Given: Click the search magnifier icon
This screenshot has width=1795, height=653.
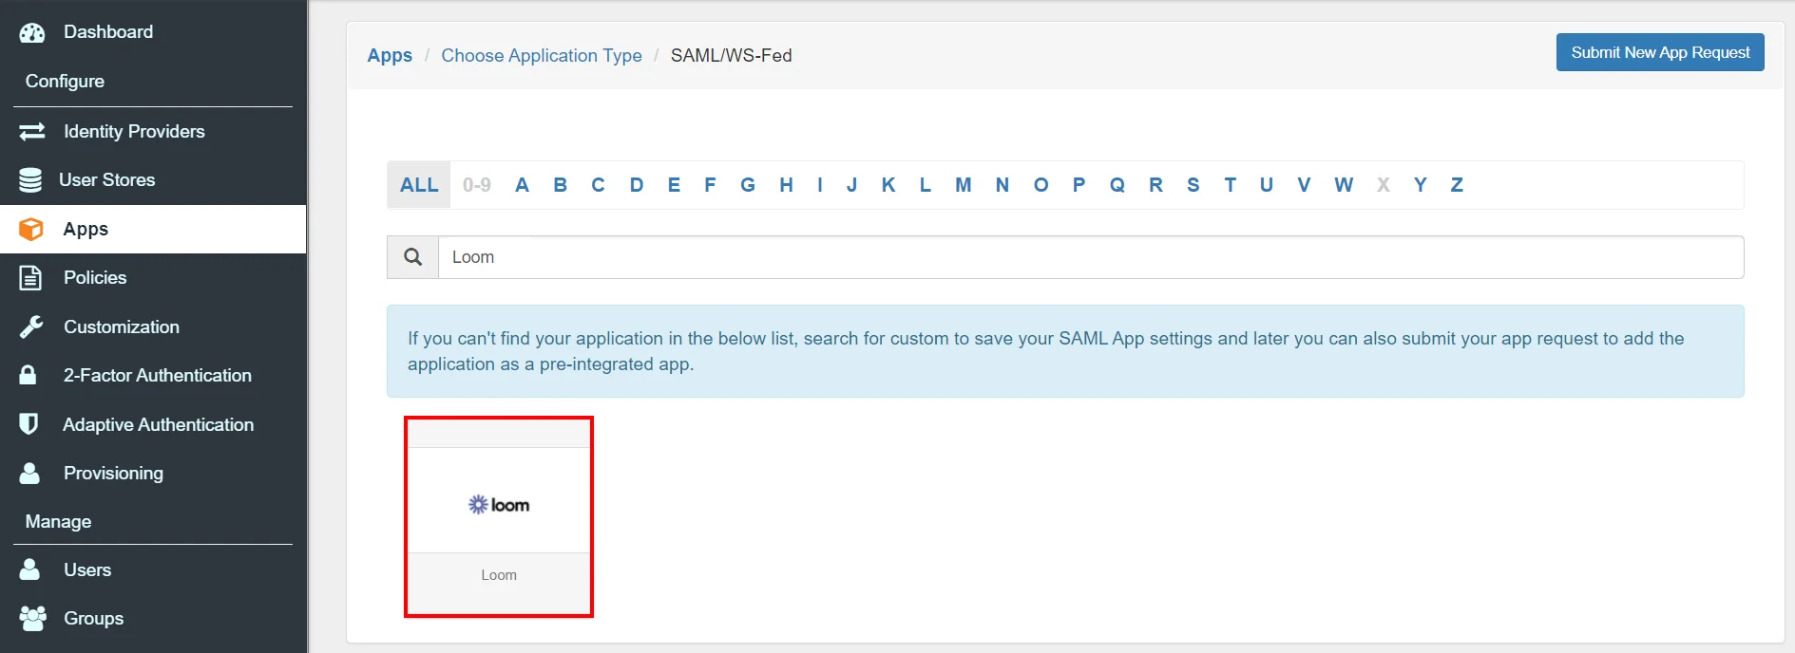Looking at the screenshot, I should (412, 257).
